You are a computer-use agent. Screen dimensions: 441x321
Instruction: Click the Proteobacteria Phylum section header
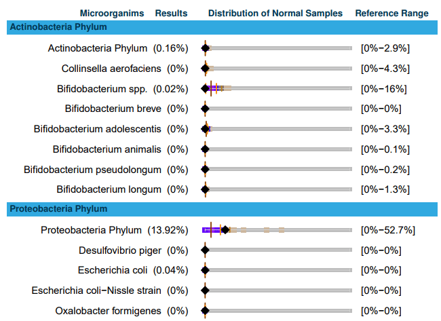pyautogui.click(x=58, y=209)
